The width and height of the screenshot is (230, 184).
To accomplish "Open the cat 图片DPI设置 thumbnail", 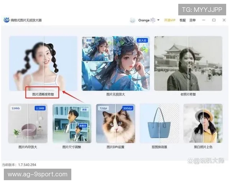I will tap(115, 123).
